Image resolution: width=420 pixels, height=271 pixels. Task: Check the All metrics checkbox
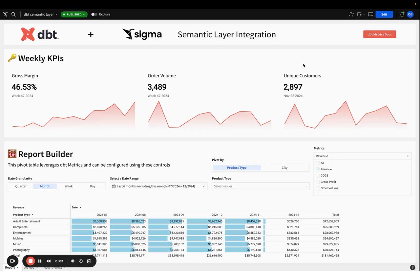click(318, 163)
